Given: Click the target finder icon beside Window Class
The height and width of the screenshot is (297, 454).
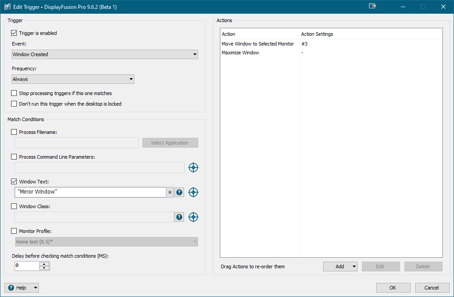Looking at the screenshot, I should pyautogui.click(x=193, y=217).
